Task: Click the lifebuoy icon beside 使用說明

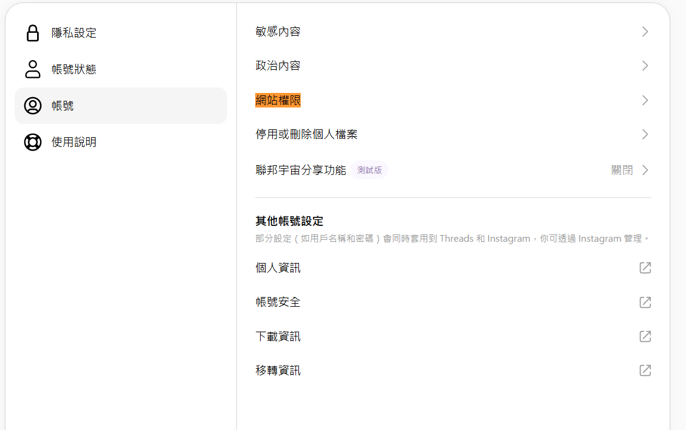Action: click(33, 142)
